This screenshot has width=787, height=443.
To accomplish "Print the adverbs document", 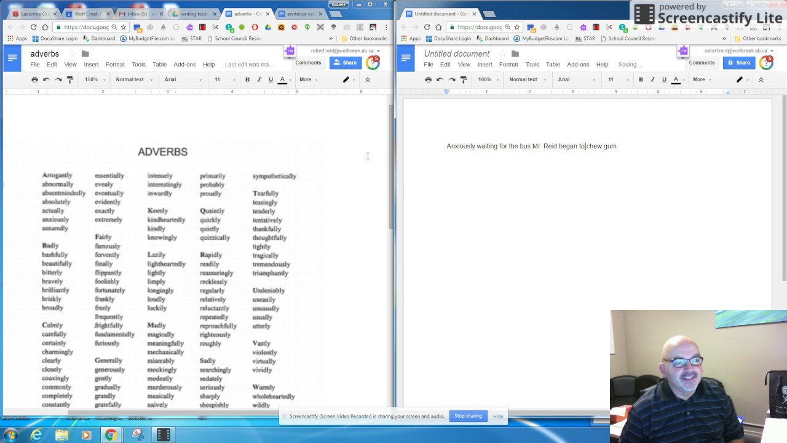I will click(34, 79).
